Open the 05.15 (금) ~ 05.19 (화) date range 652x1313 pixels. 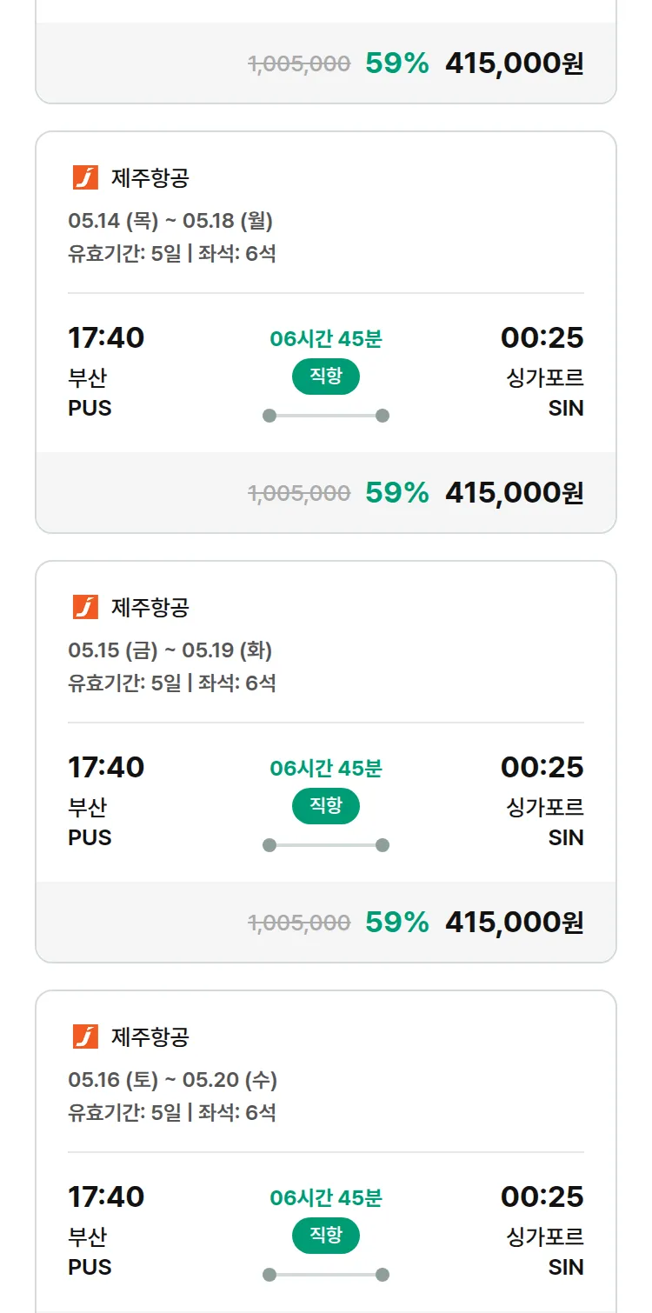(x=170, y=650)
